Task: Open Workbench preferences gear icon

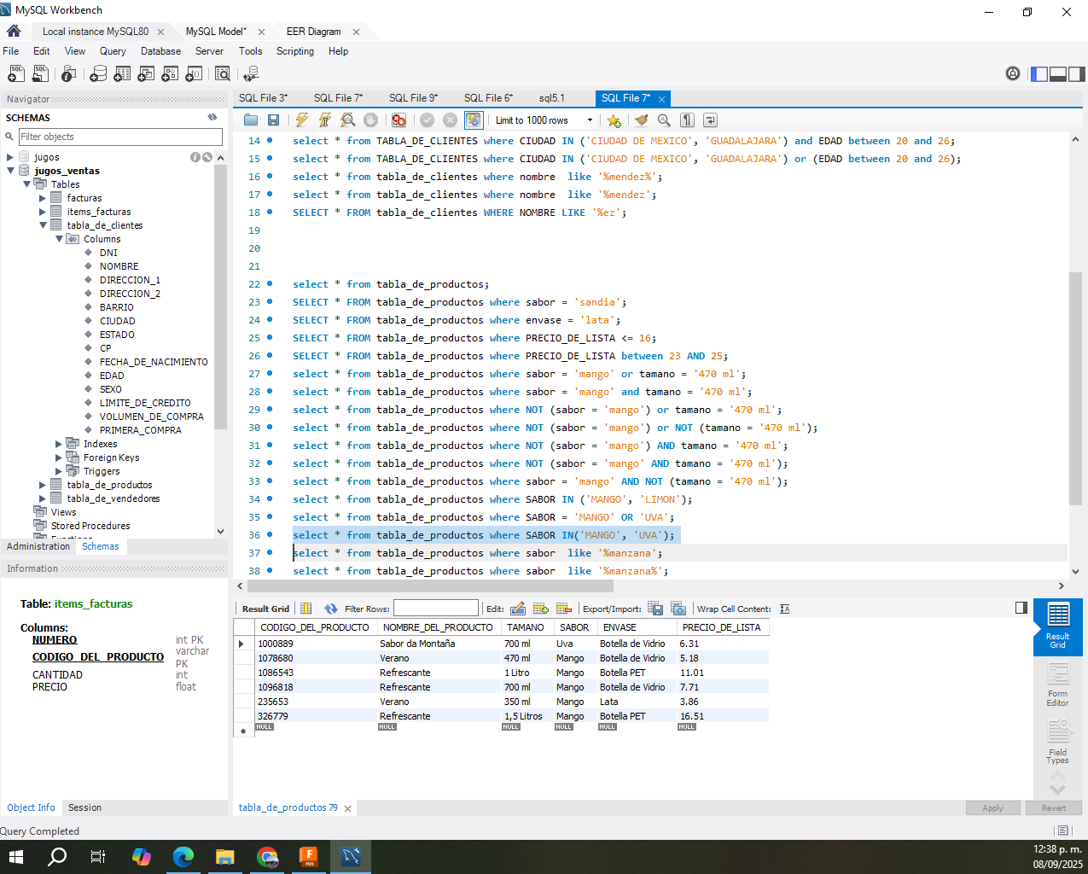Action: pyautogui.click(x=1013, y=73)
